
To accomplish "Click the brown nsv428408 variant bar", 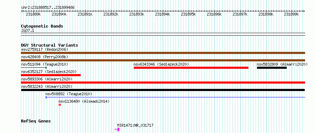I will coord(163,60).
